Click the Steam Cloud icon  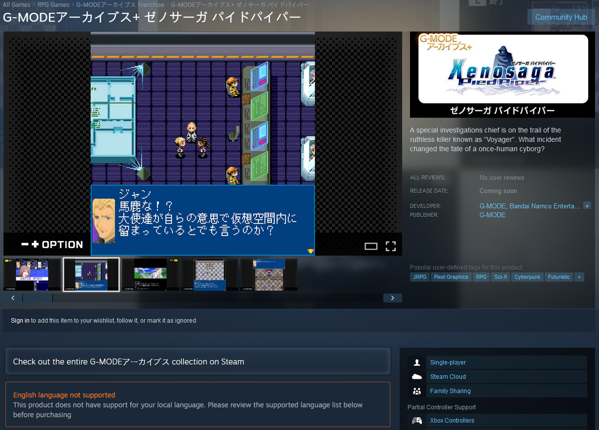click(417, 377)
